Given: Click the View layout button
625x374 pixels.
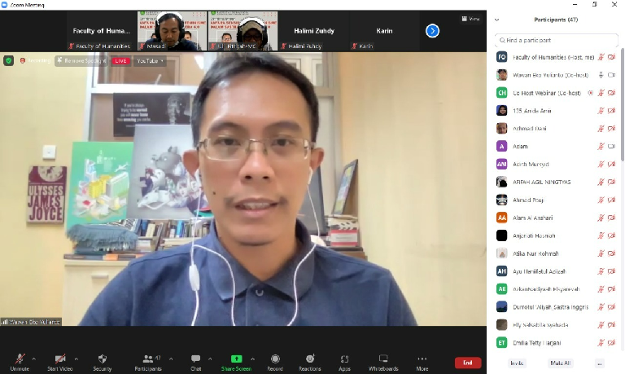Looking at the screenshot, I should 470,19.
